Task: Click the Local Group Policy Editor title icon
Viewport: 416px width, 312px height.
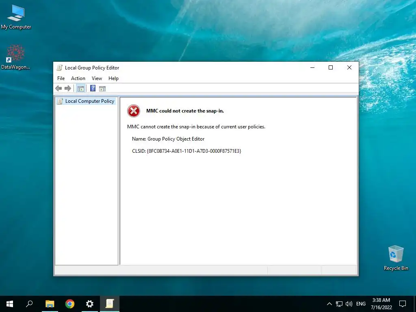Action: pos(60,68)
